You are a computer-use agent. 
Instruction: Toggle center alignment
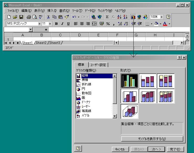pos(82,24)
